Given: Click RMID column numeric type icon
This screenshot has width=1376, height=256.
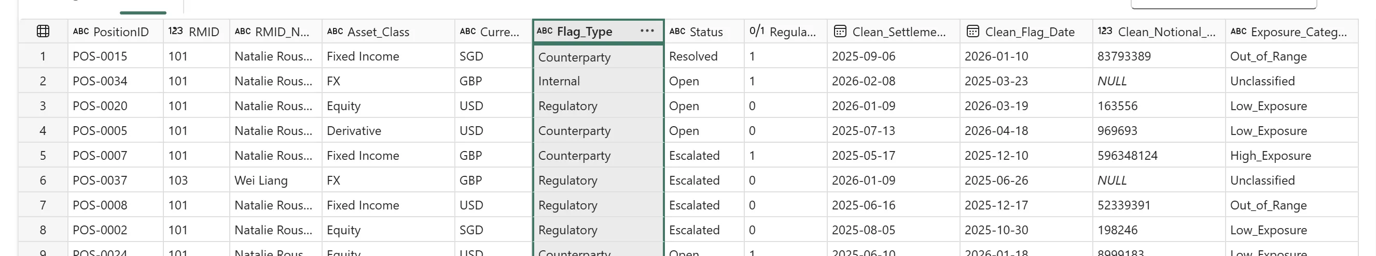Looking at the screenshot, I should 176,32.
